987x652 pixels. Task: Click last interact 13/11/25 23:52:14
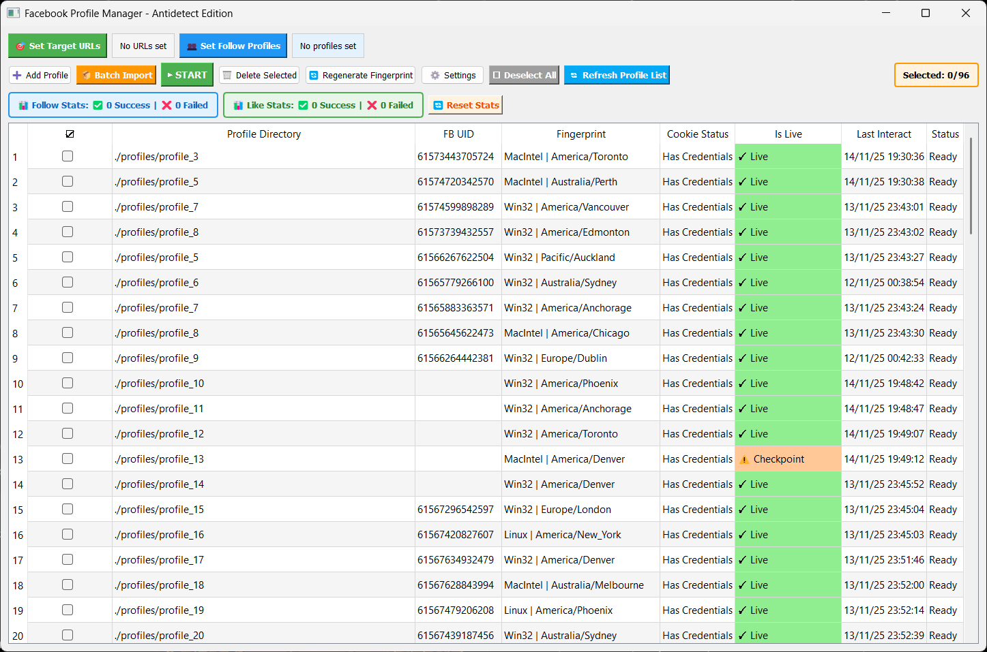(x=884, y=610)
